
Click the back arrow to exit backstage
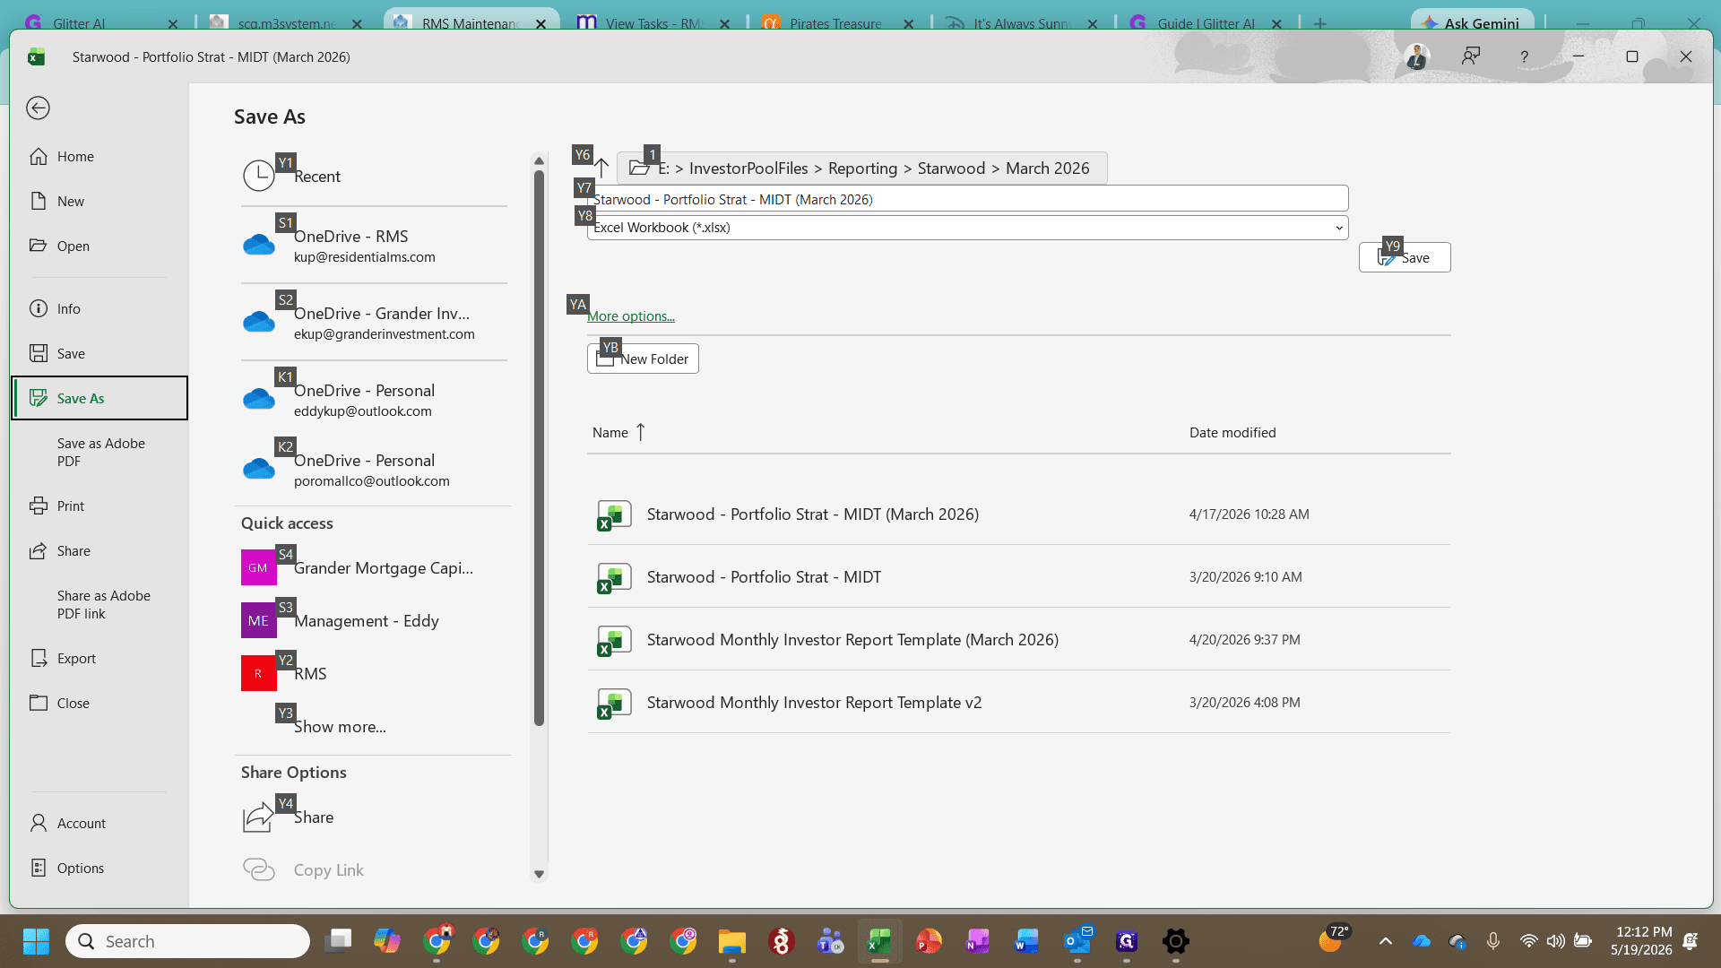38,108
